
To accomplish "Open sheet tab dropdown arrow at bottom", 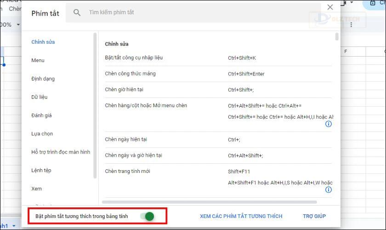I will tap(14, 225).
